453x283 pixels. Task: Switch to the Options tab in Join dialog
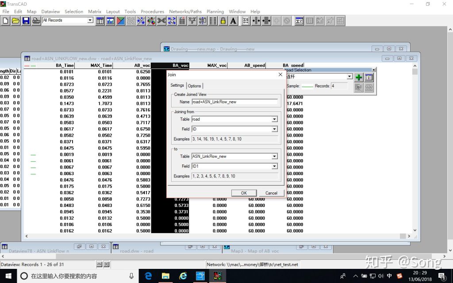195,86
